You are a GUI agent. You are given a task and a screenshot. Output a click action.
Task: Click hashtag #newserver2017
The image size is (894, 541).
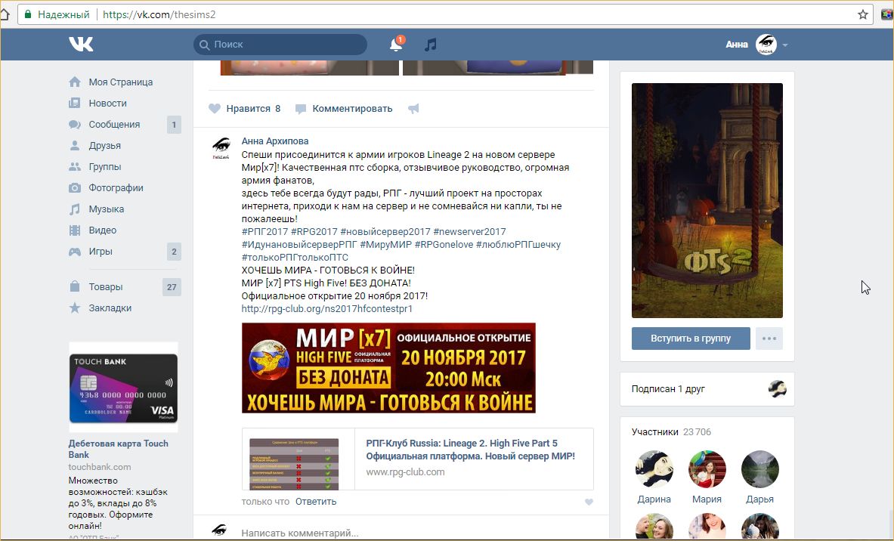click(469, 231)
